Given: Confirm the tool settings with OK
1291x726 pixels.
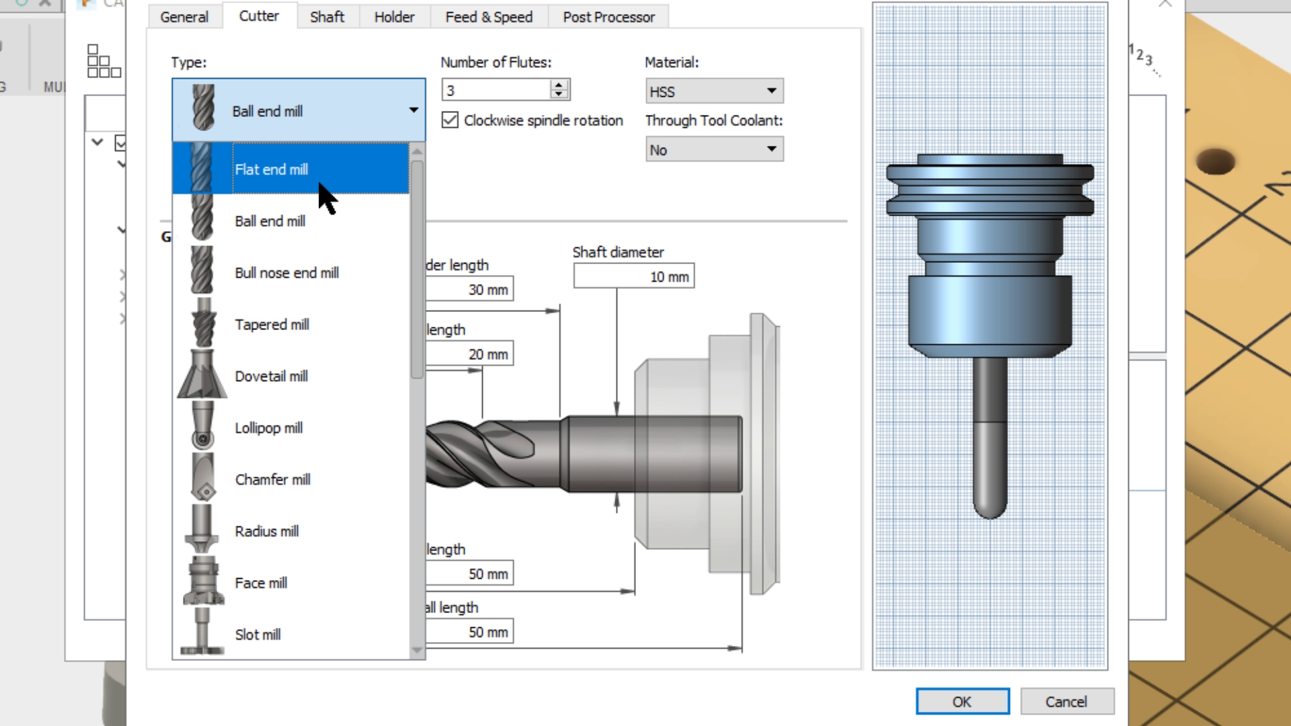Looking at the screenshot, I should [x=962, y=701].
